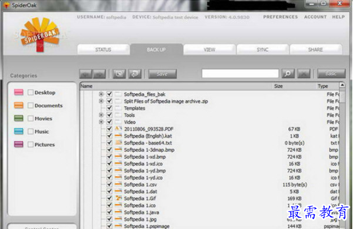The image size is (353, 229).
Task: Click the purple Pictures category icon
Action: pyautogui.click(x=19, y=144)
